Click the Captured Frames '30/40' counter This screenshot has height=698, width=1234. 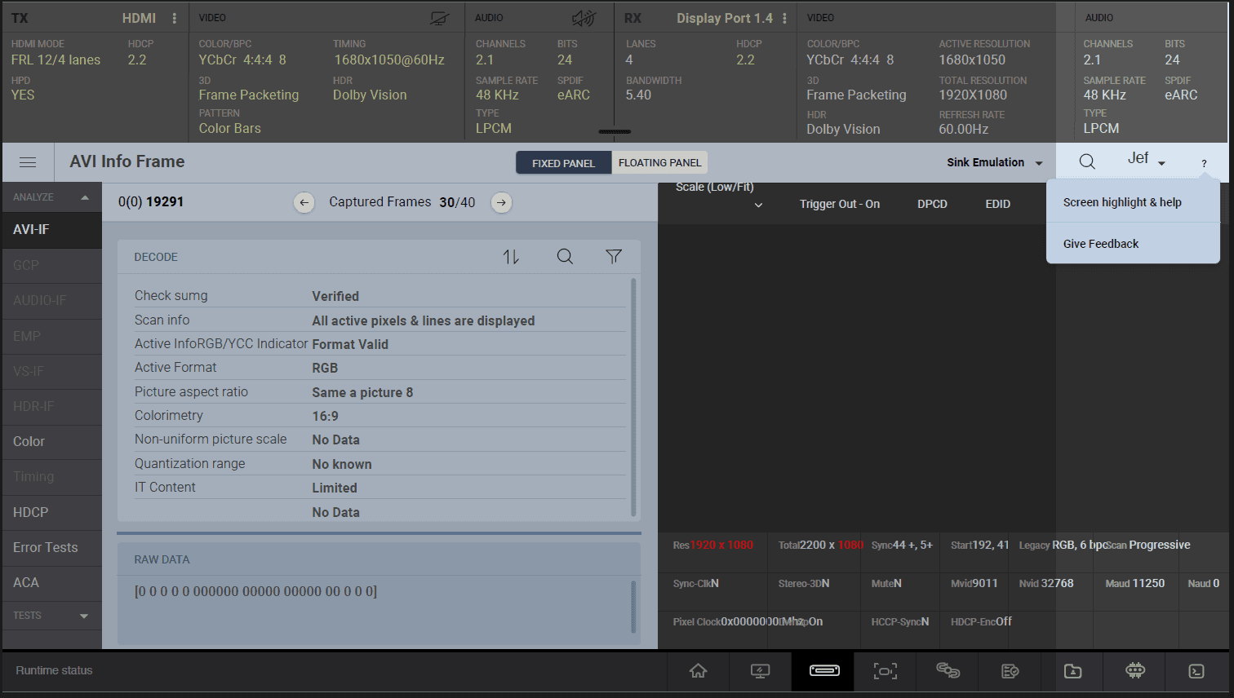[x=457, y=202]
